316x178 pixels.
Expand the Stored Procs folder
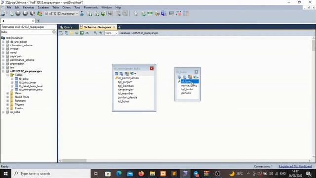pyautogui.click(x=8, y=97)
